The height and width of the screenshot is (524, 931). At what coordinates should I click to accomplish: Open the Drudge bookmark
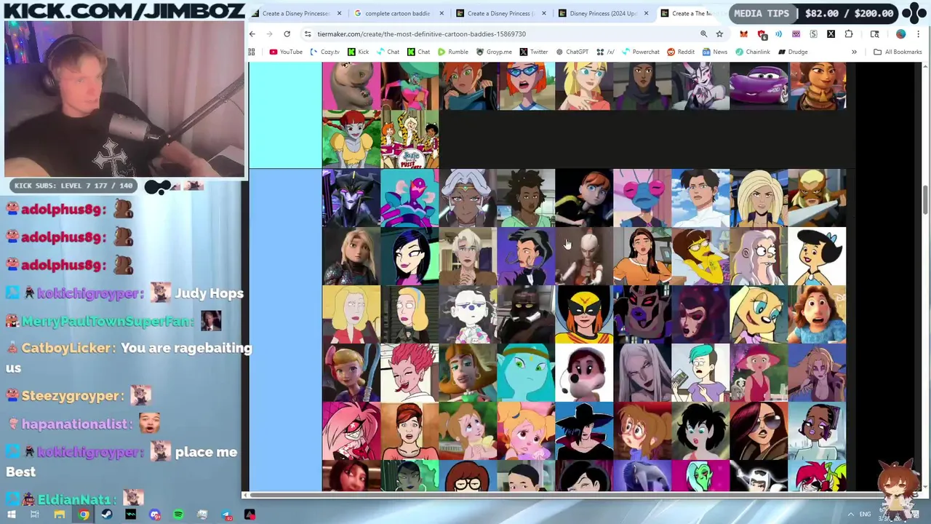(793, 52)
